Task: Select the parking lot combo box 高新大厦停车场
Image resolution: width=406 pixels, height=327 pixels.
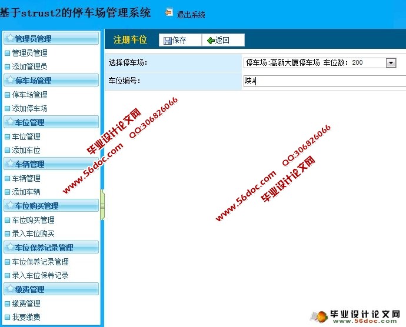Action: [x=320, y=63]
